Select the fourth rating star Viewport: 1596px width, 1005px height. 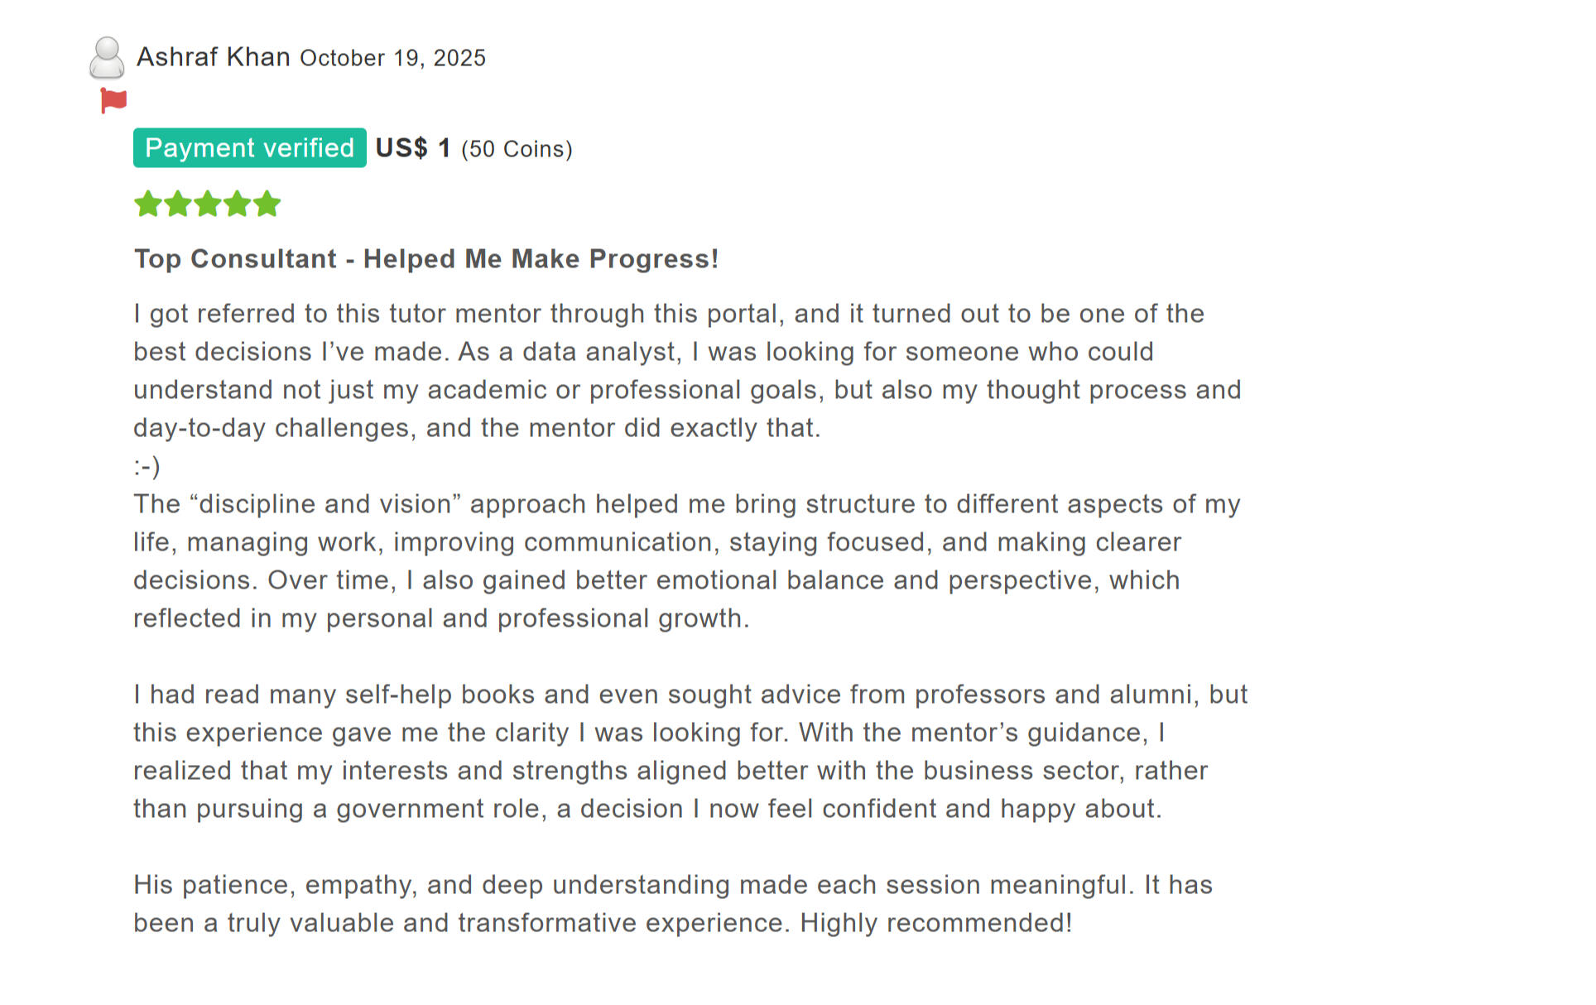(237, 203)
